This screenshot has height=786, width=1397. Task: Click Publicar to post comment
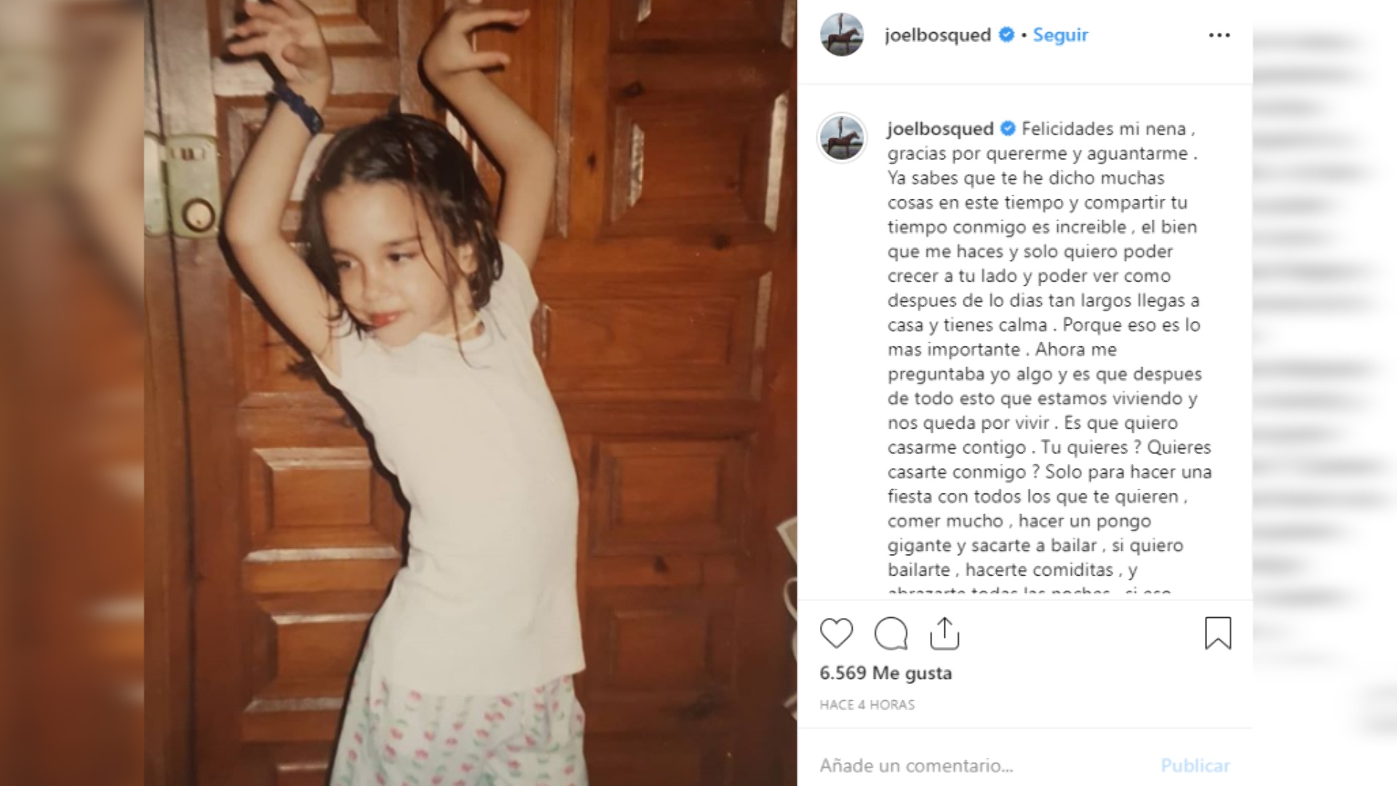point(1195,766)
